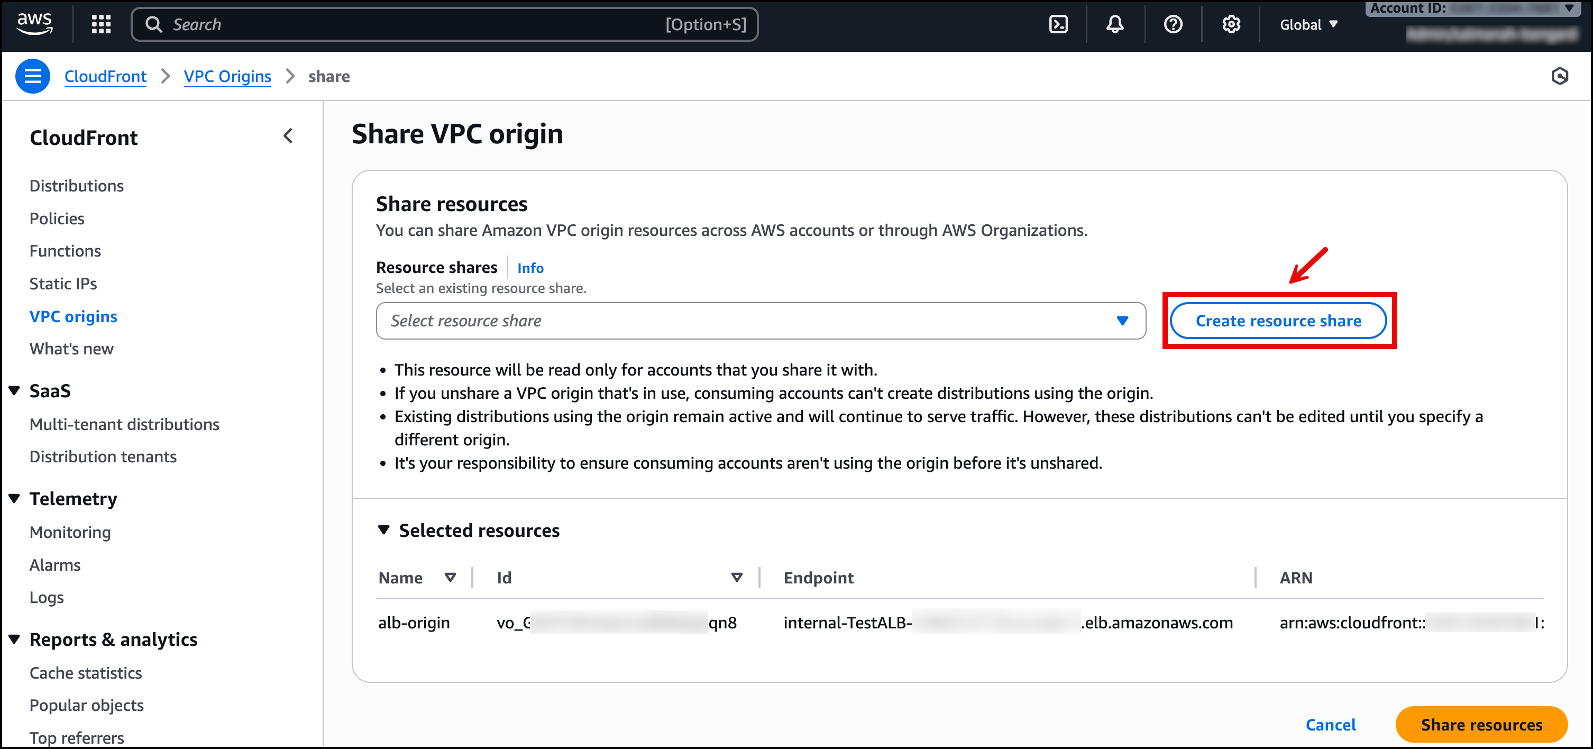This screenshot has width=1593, height=749.
Task: Open the Select resource share dropdown
Action: click(760, 321)
